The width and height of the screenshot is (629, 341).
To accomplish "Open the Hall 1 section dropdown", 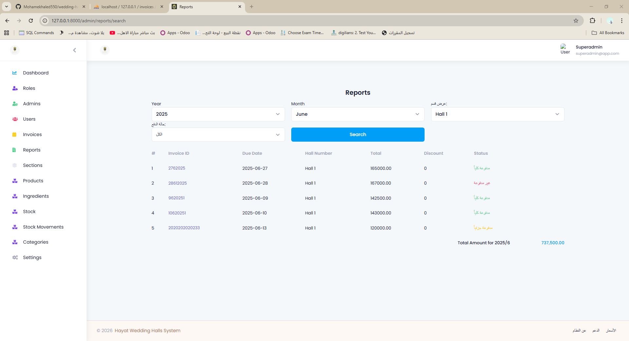I will click(497, 114).
